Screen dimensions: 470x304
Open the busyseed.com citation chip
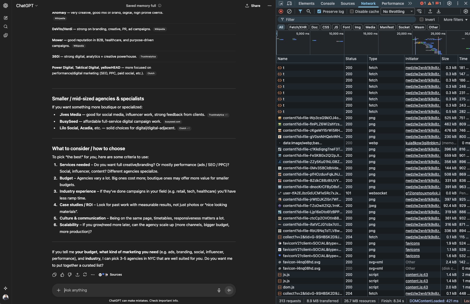click(173, 122)
